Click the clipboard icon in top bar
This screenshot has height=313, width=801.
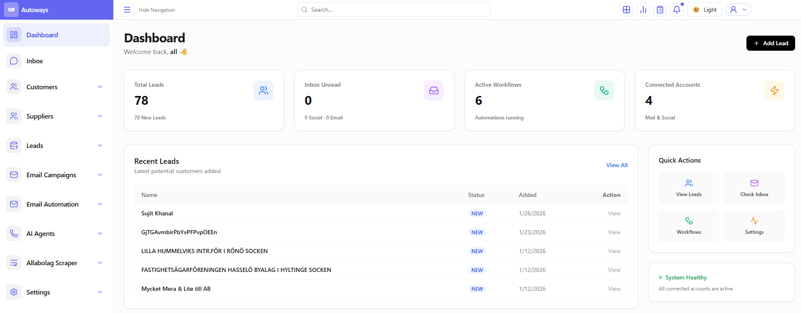click(x=660, y=10)
